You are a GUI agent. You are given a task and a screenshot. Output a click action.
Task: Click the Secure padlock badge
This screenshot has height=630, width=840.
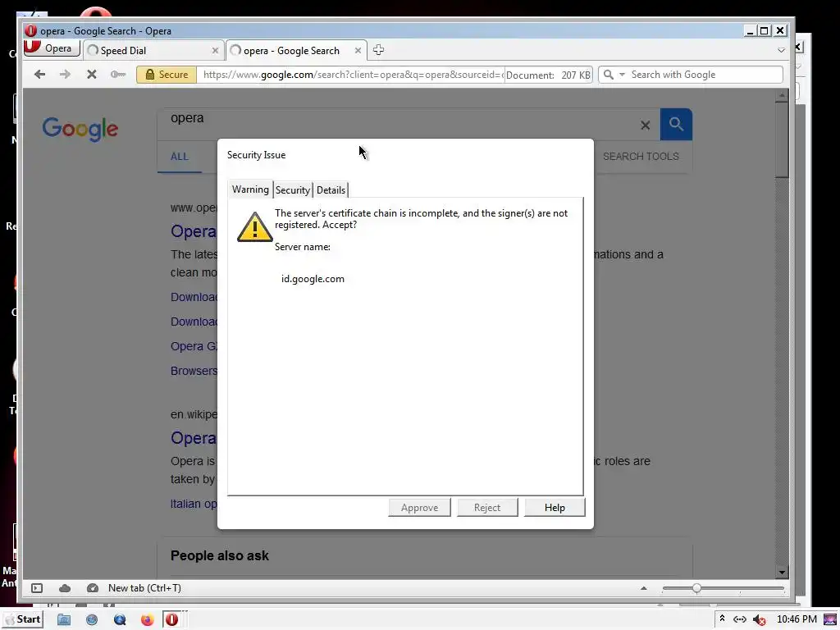coord(167,75)
